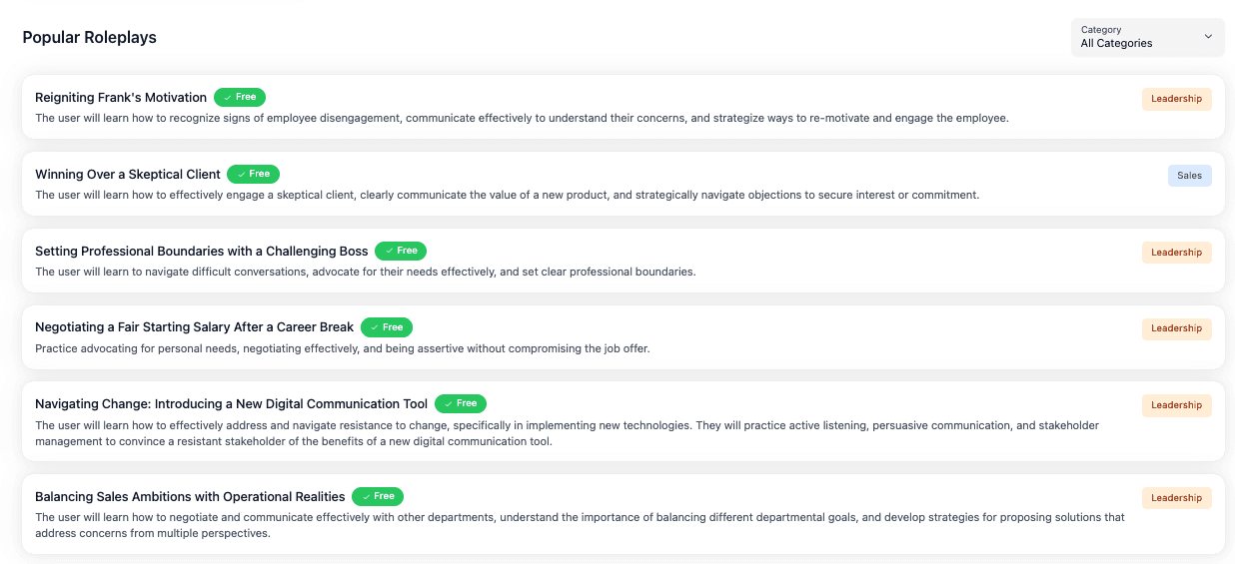The width and height of the screenshot is (1235, 564).
Task: Click Leadership tag on Setting Professional Boundaries card
Action: 1176,253
